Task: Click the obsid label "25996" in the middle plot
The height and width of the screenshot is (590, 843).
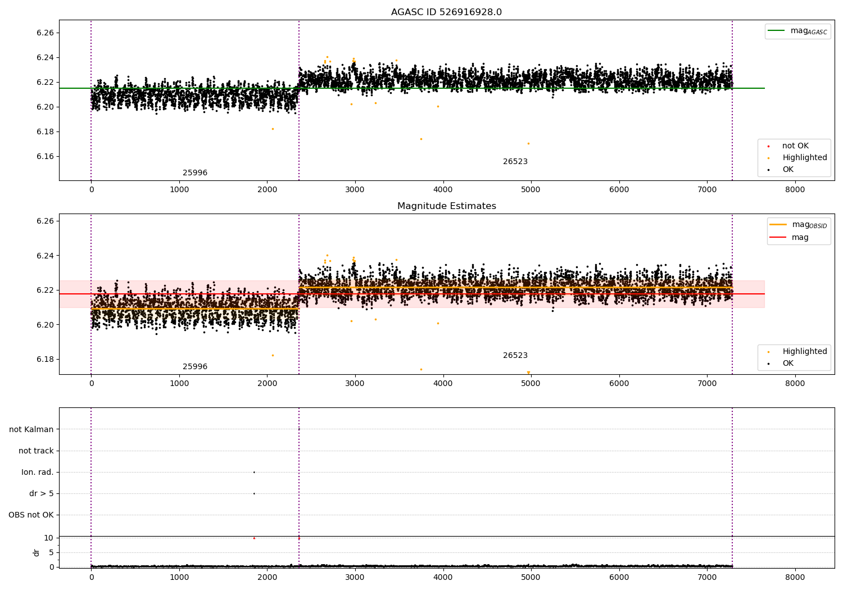Action: pos(195,367)
